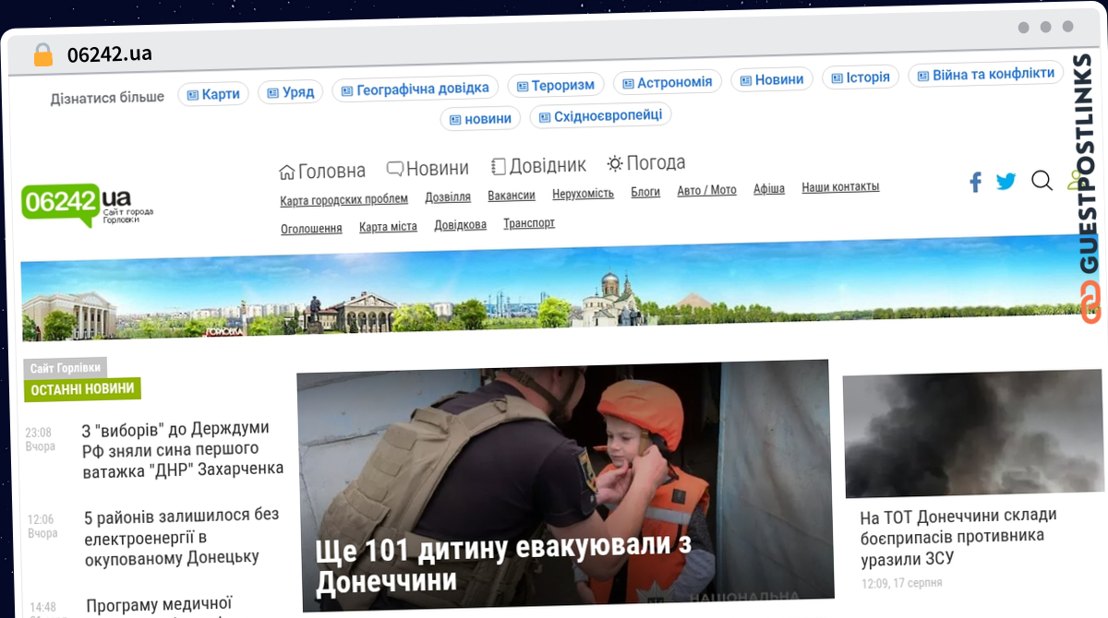Click the search magnifier icon
Image resolution: width=1108 pixels, height=618 pixels.
click(1042, 181)
